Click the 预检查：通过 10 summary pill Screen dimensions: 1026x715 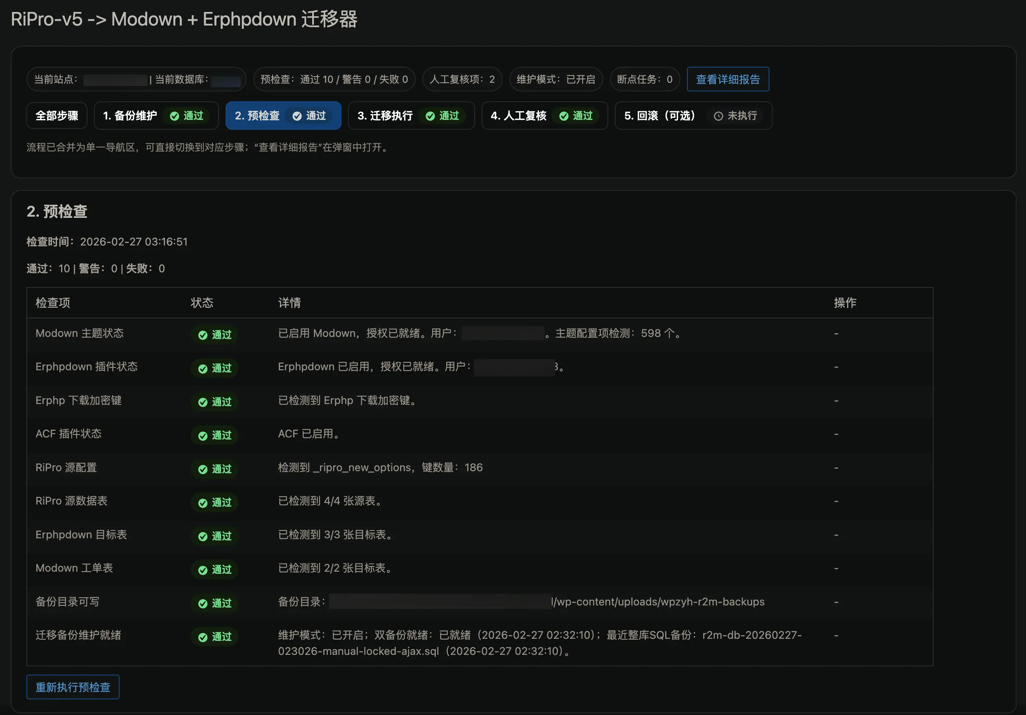334,79
